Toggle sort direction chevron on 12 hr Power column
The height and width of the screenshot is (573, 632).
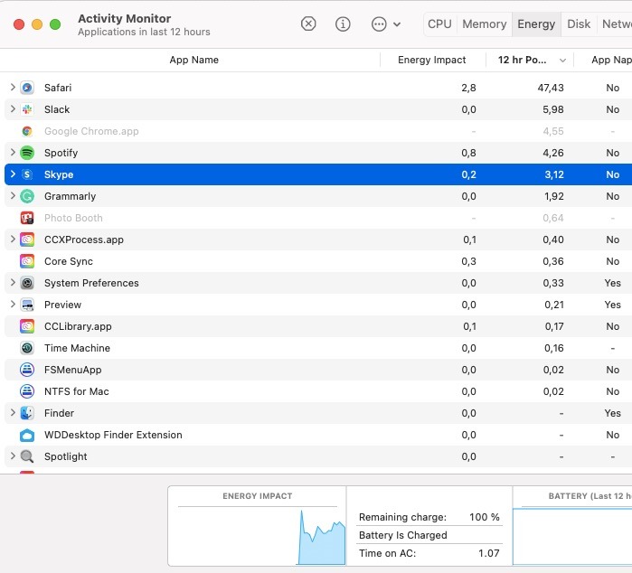coord(562,61)
